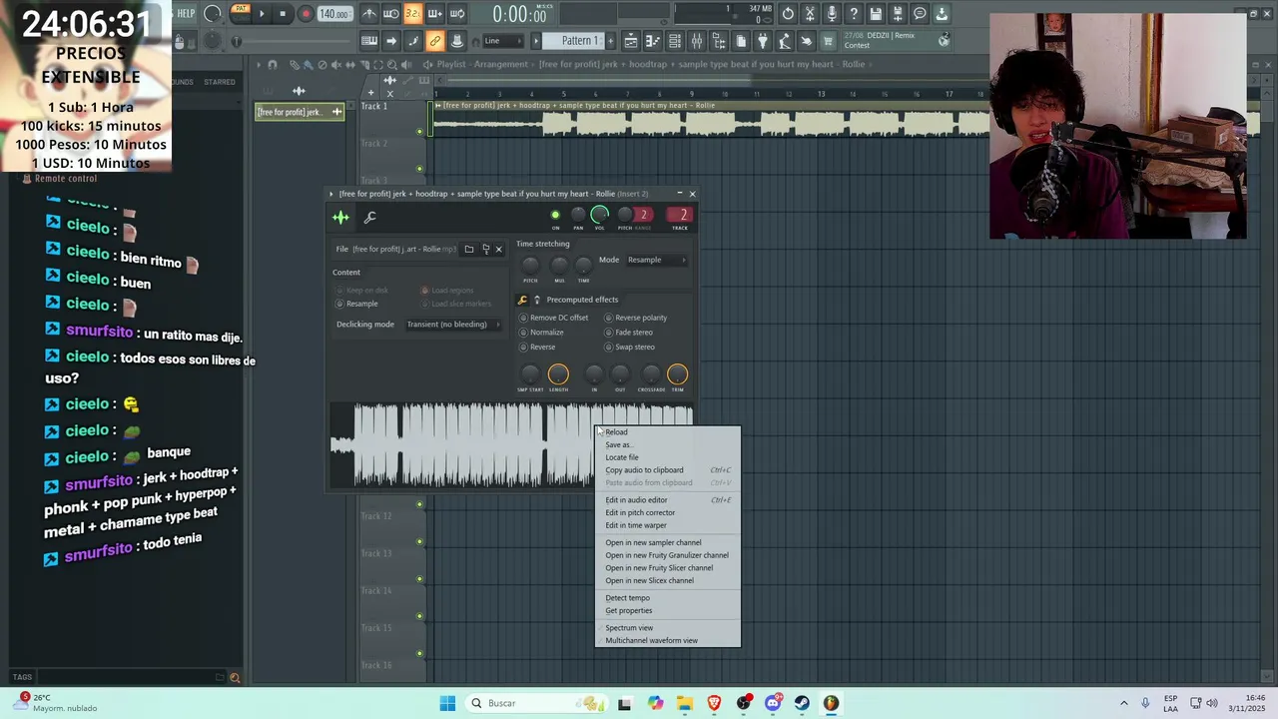This screenshot has width=1278, height=719.
Task: Click the tempo field showing 140
Action: pyautogui.click(x=333, y=14)
